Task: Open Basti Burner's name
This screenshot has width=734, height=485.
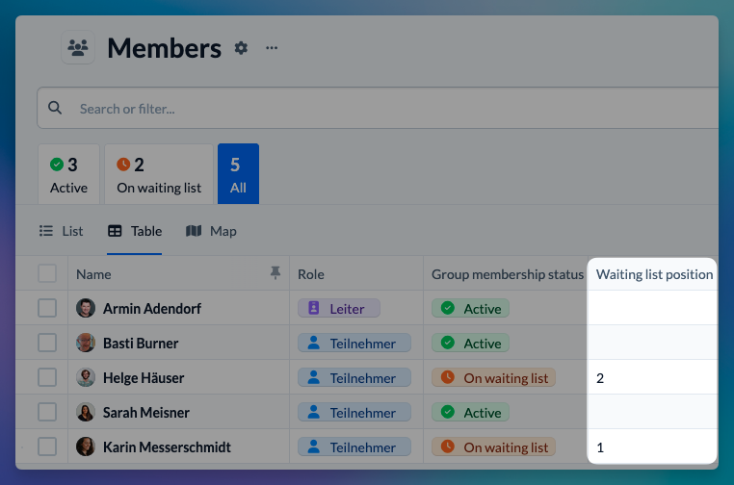Action: [141, 344]
